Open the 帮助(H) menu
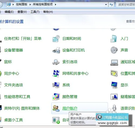135x128 pixels. coord(48,12)
